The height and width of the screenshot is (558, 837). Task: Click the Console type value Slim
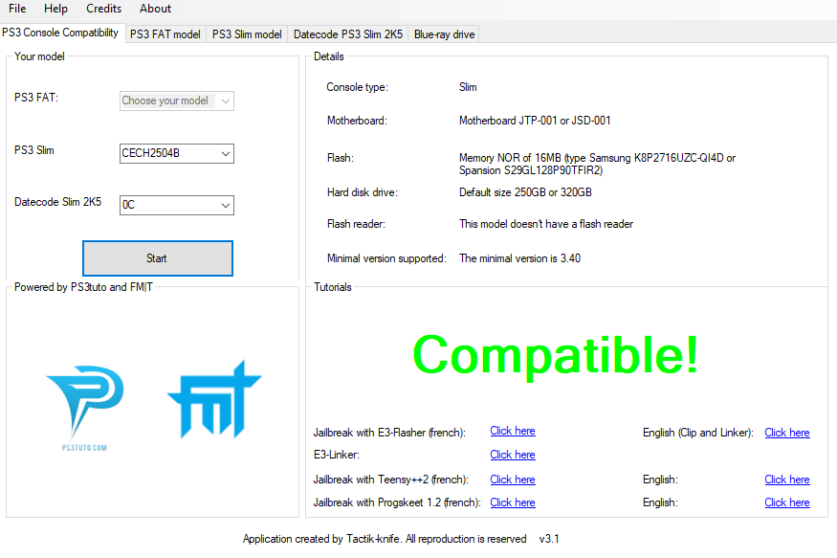tap(468, 87)
